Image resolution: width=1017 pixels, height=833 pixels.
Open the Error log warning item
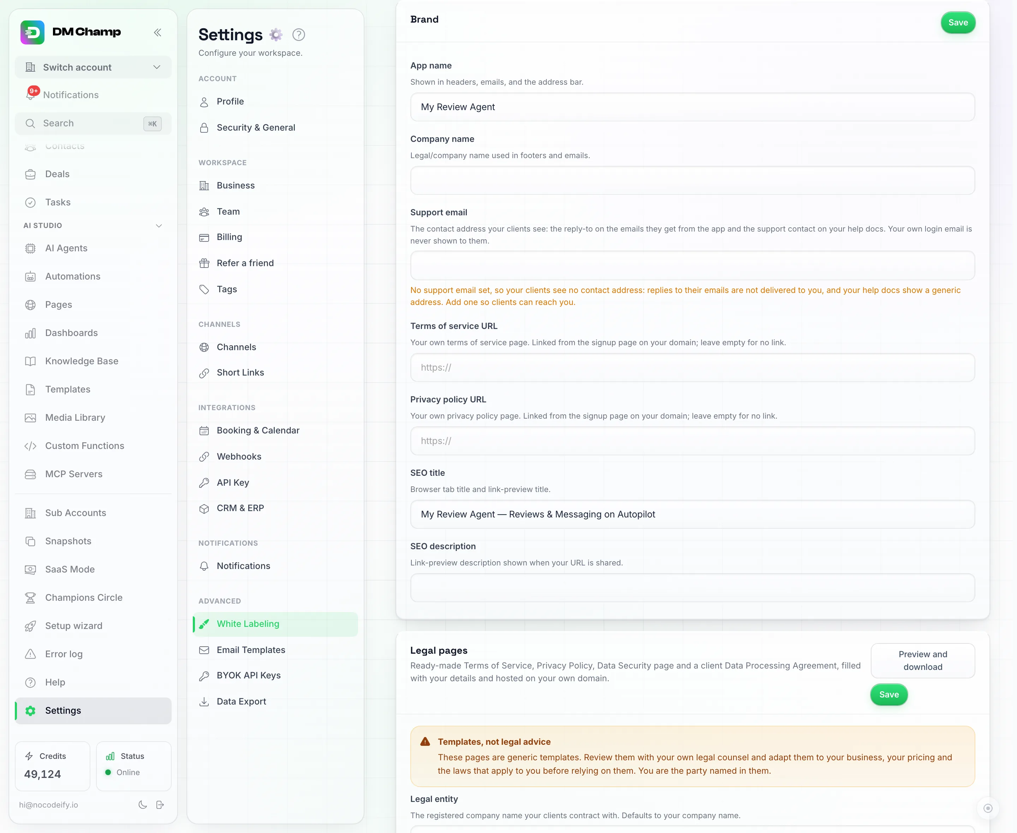[93, 654]
